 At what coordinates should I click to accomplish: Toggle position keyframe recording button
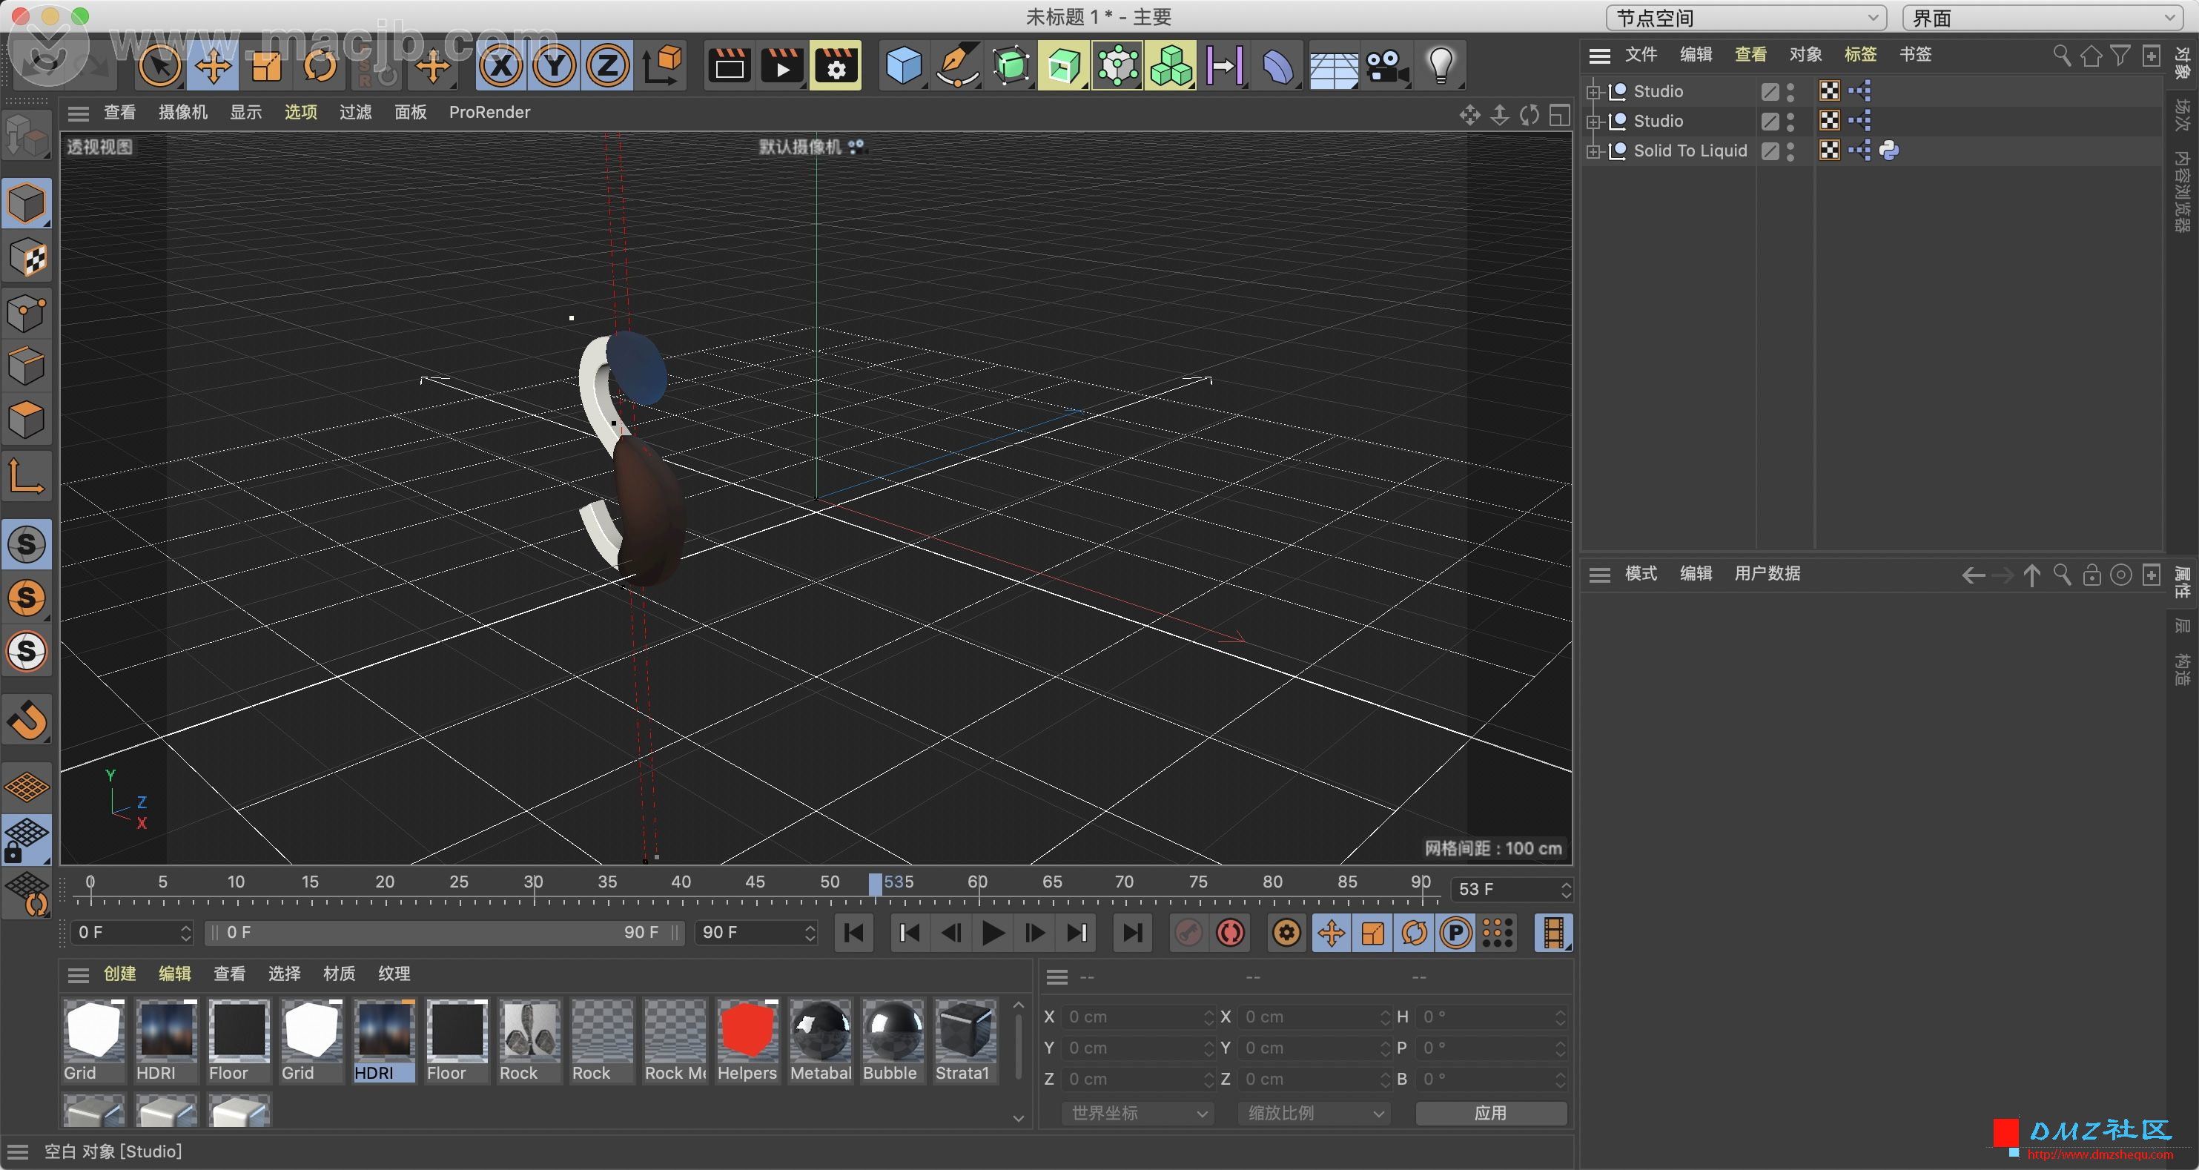tap(1331, 933)
